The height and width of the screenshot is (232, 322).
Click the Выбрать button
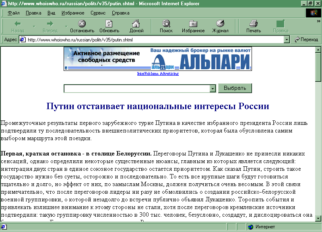[x=235, y=88]
